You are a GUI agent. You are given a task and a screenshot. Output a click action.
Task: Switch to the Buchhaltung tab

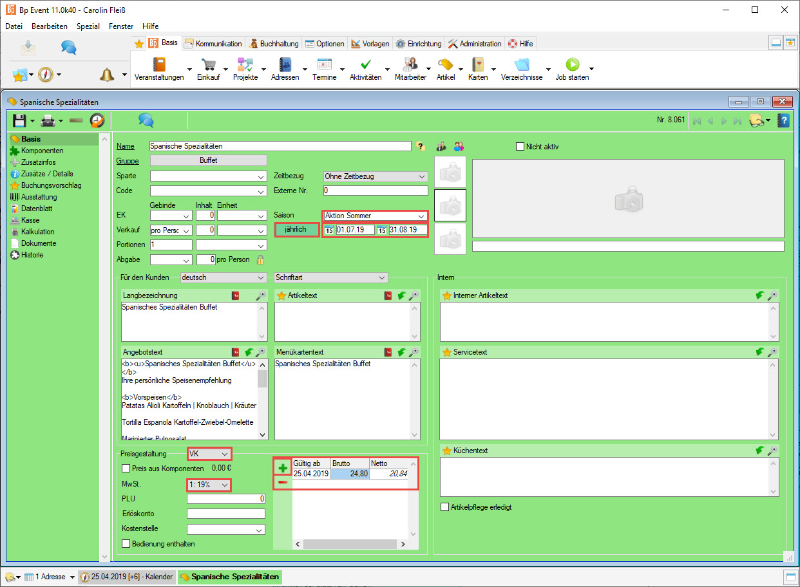point(274,44)
